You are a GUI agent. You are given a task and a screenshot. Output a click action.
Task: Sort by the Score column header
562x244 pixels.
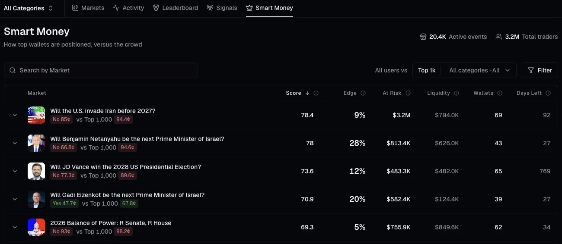point(294,93)
